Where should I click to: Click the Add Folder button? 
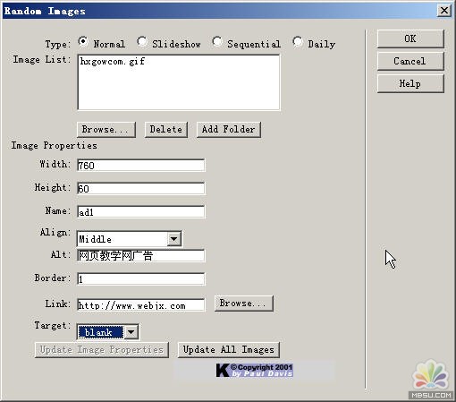[x=229, y=130]
